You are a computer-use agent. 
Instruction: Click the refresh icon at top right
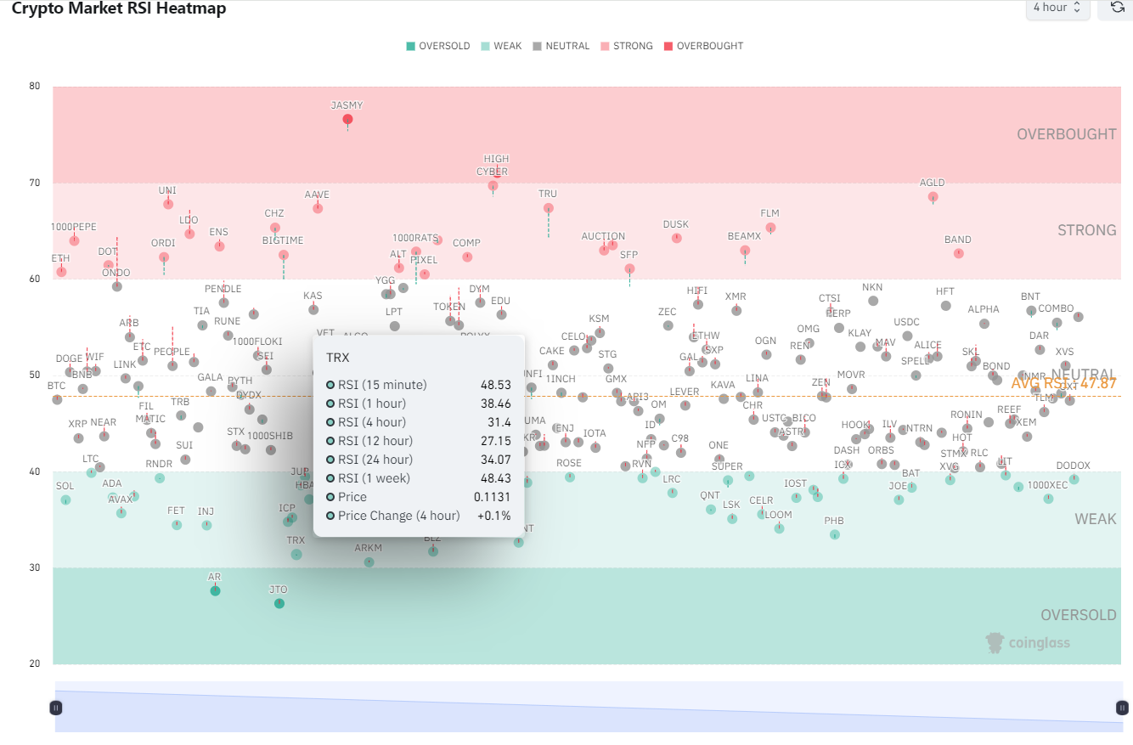(1117, 7)
